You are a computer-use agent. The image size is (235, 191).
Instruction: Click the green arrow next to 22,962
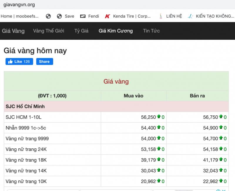click(221, 181)
